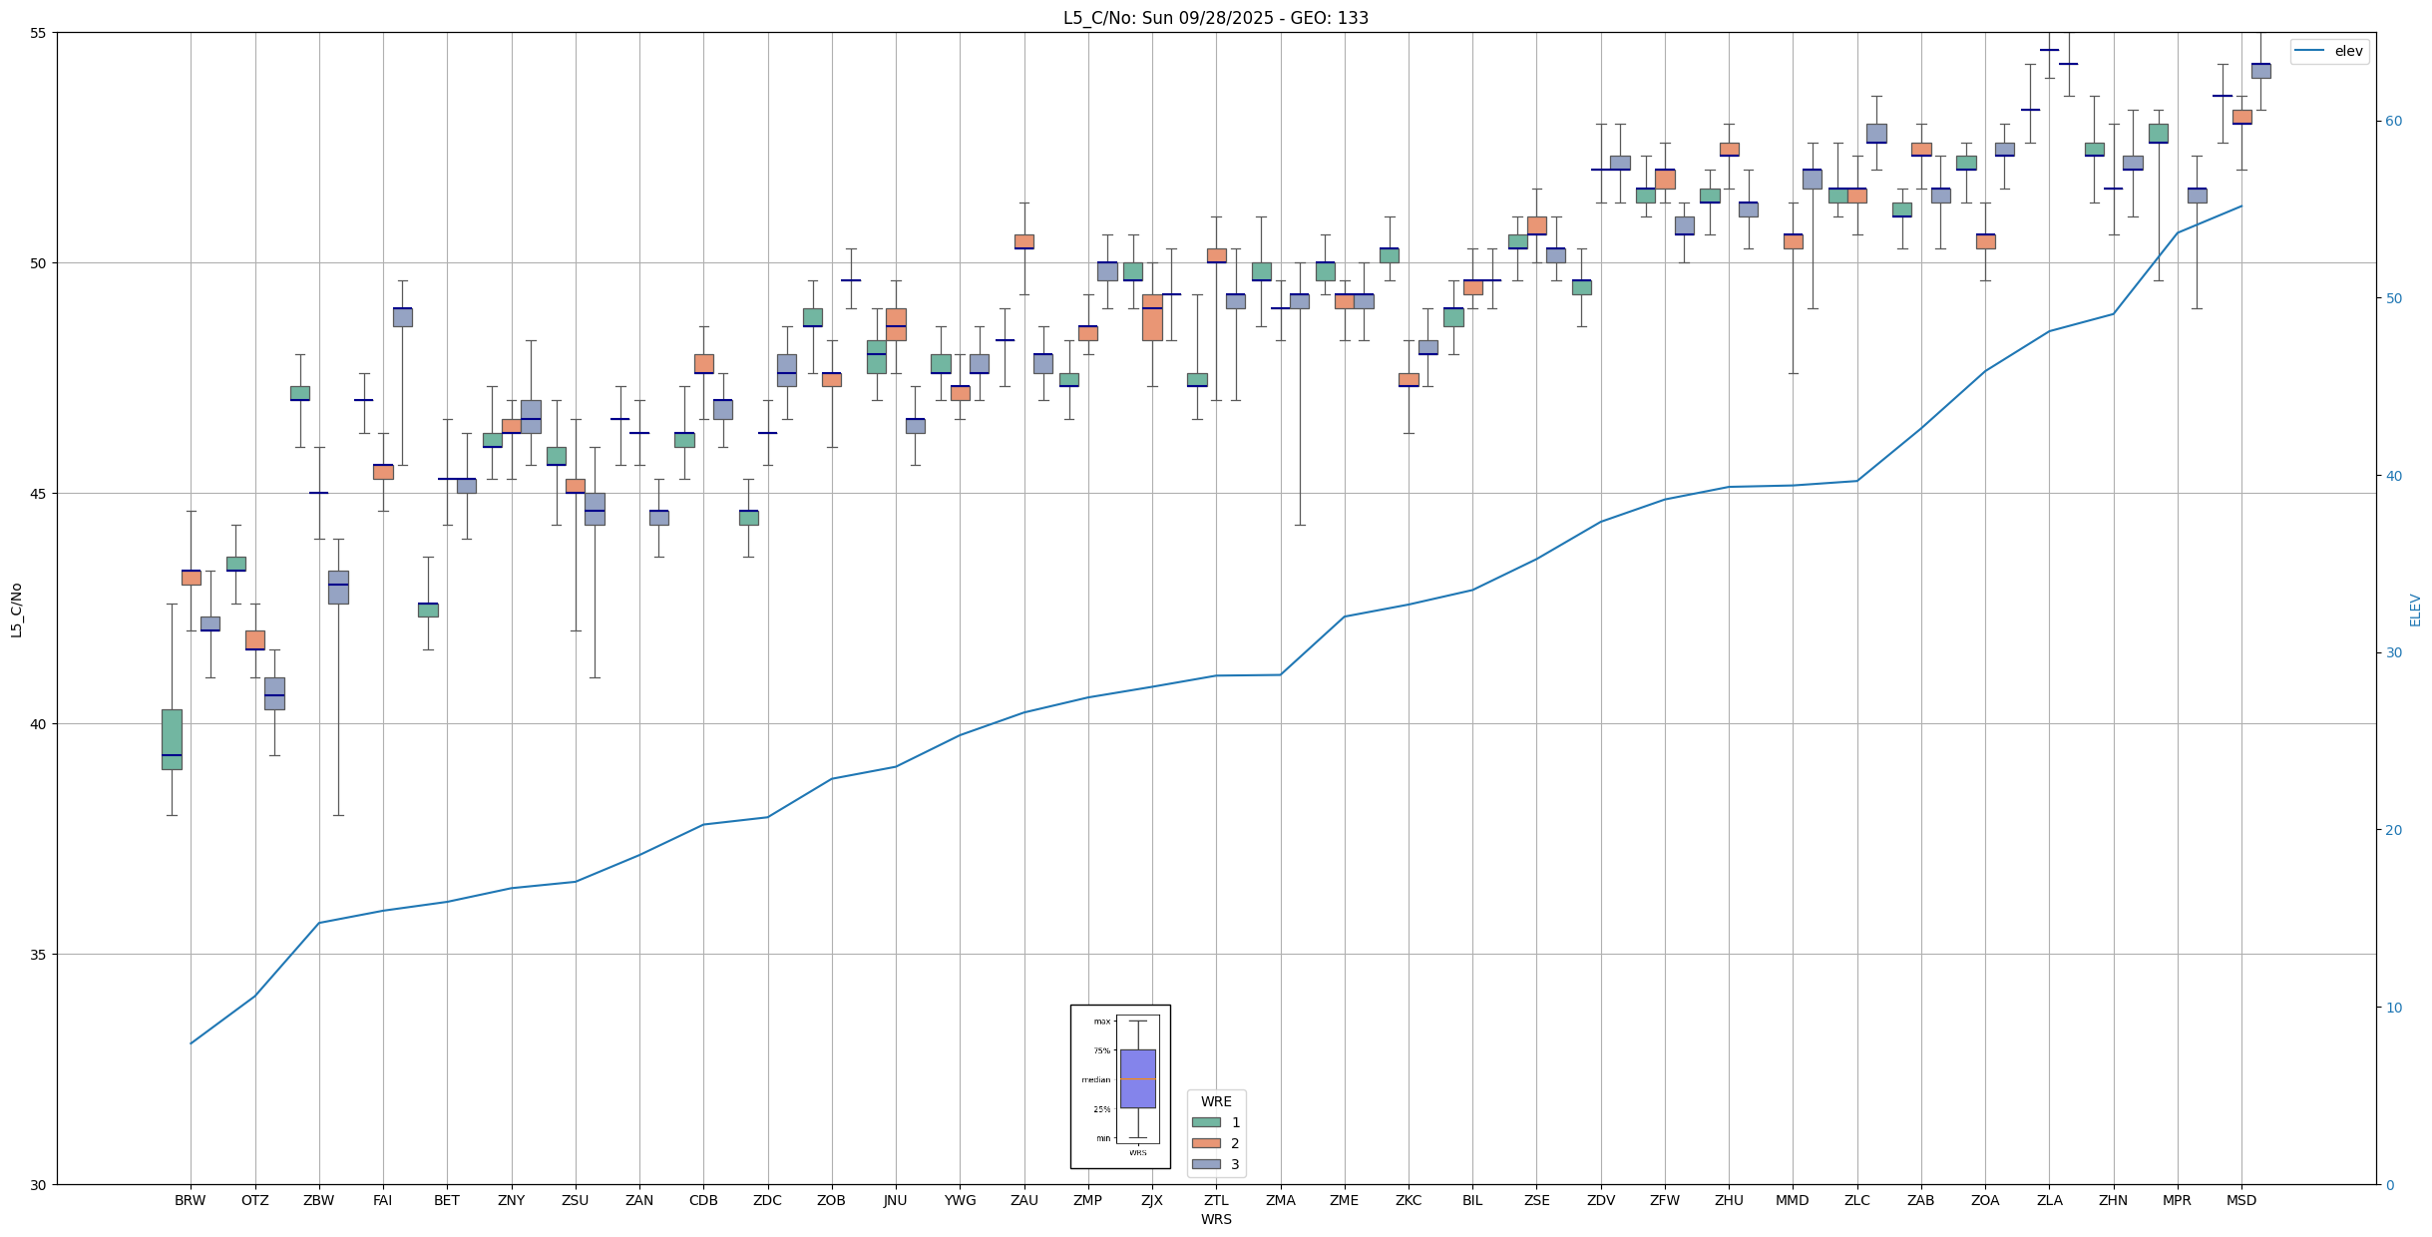Click the elev legend entry
Image resolution: width=2432 pixels, height=1237 pixels.
2348,52
